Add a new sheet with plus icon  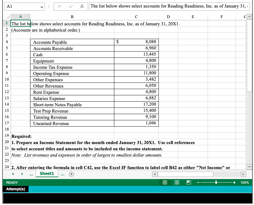(x=71, y=174)
